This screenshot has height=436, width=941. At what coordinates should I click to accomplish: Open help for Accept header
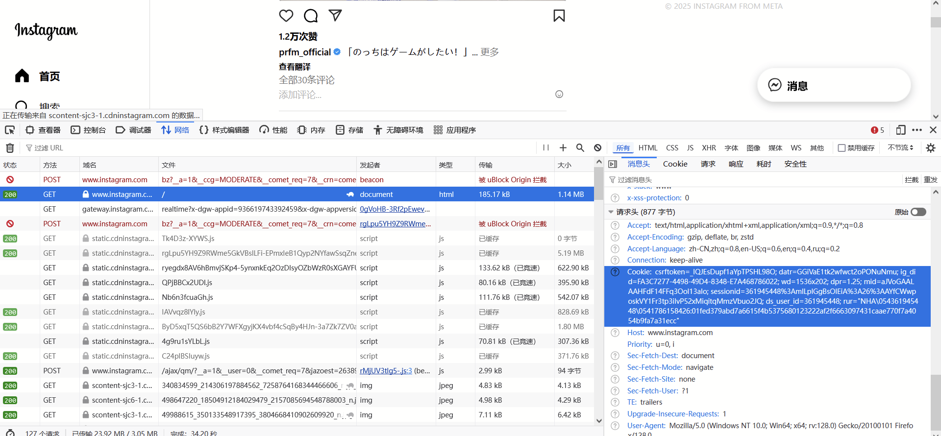[615, 225]
